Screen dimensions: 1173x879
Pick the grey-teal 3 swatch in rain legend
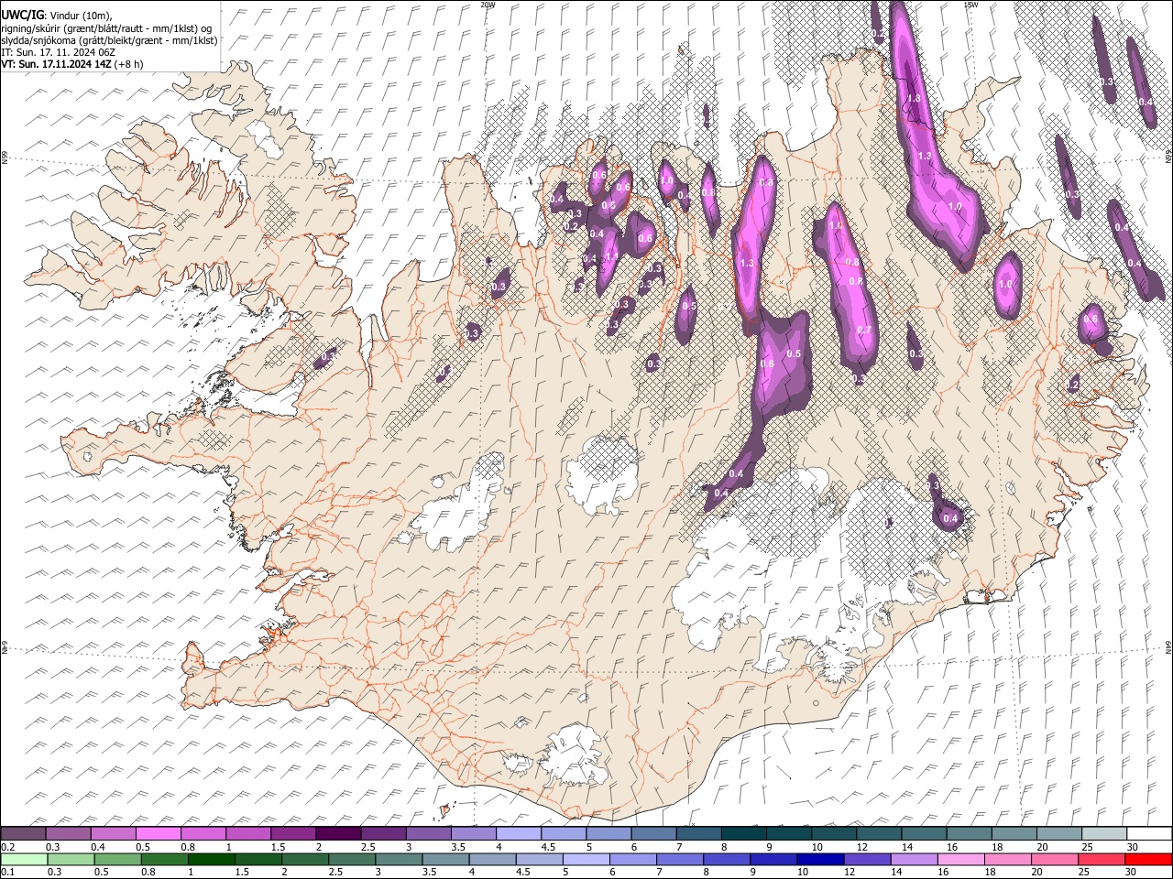tap(399, 860)
